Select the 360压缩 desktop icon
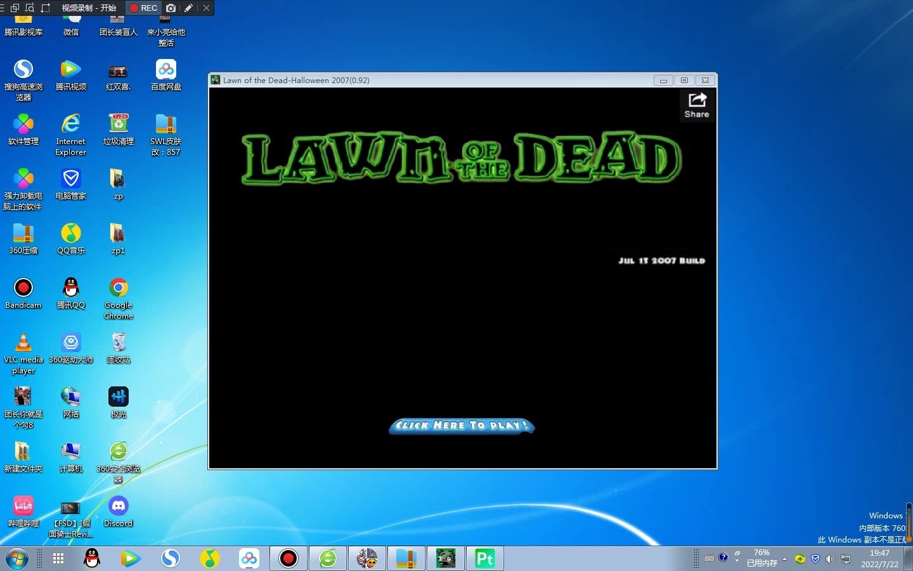The width and height of the screenshot is (913, 571). coord(23,239)
